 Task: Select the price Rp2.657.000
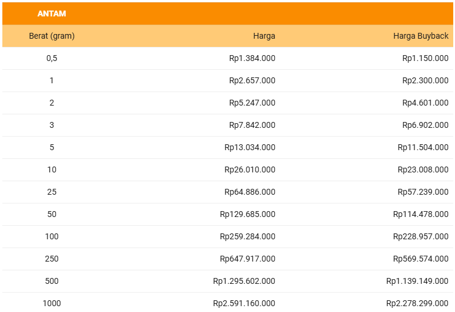[252, 80]
